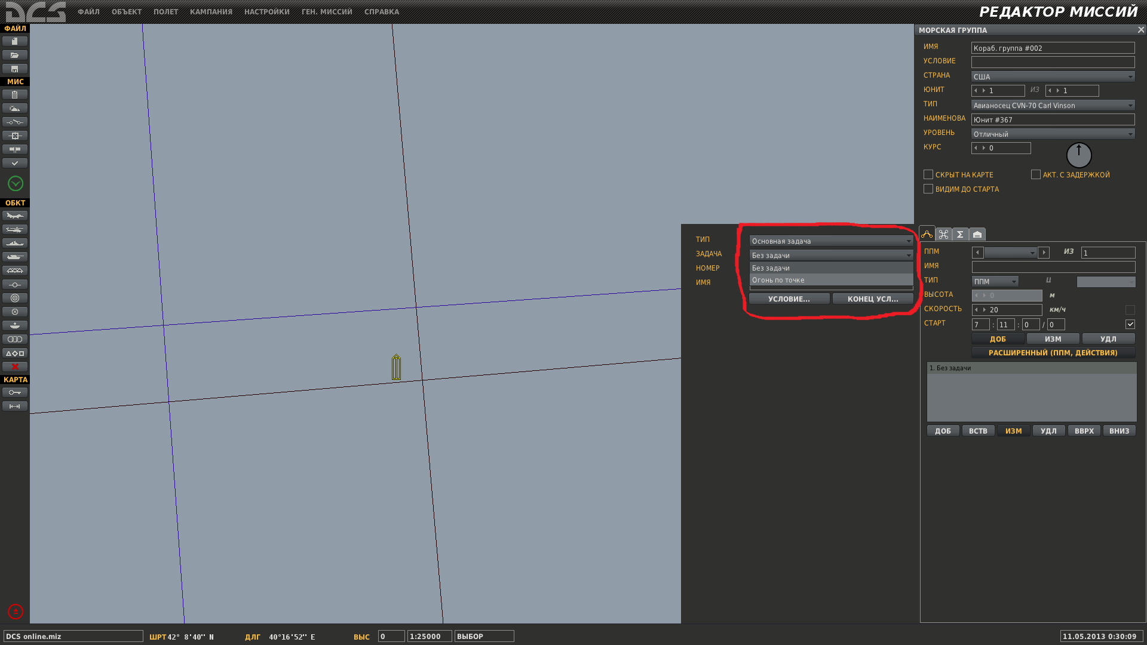The height and width of the screenshot is (645, 1147).
Task: Open the ГЕН. МИССИЙ menu
Action: tap(327, 12)
